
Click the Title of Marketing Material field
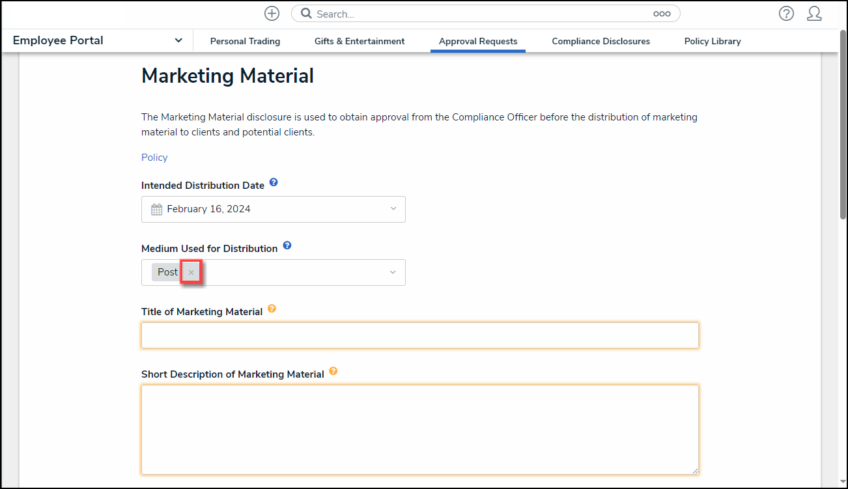coord(419,335)
